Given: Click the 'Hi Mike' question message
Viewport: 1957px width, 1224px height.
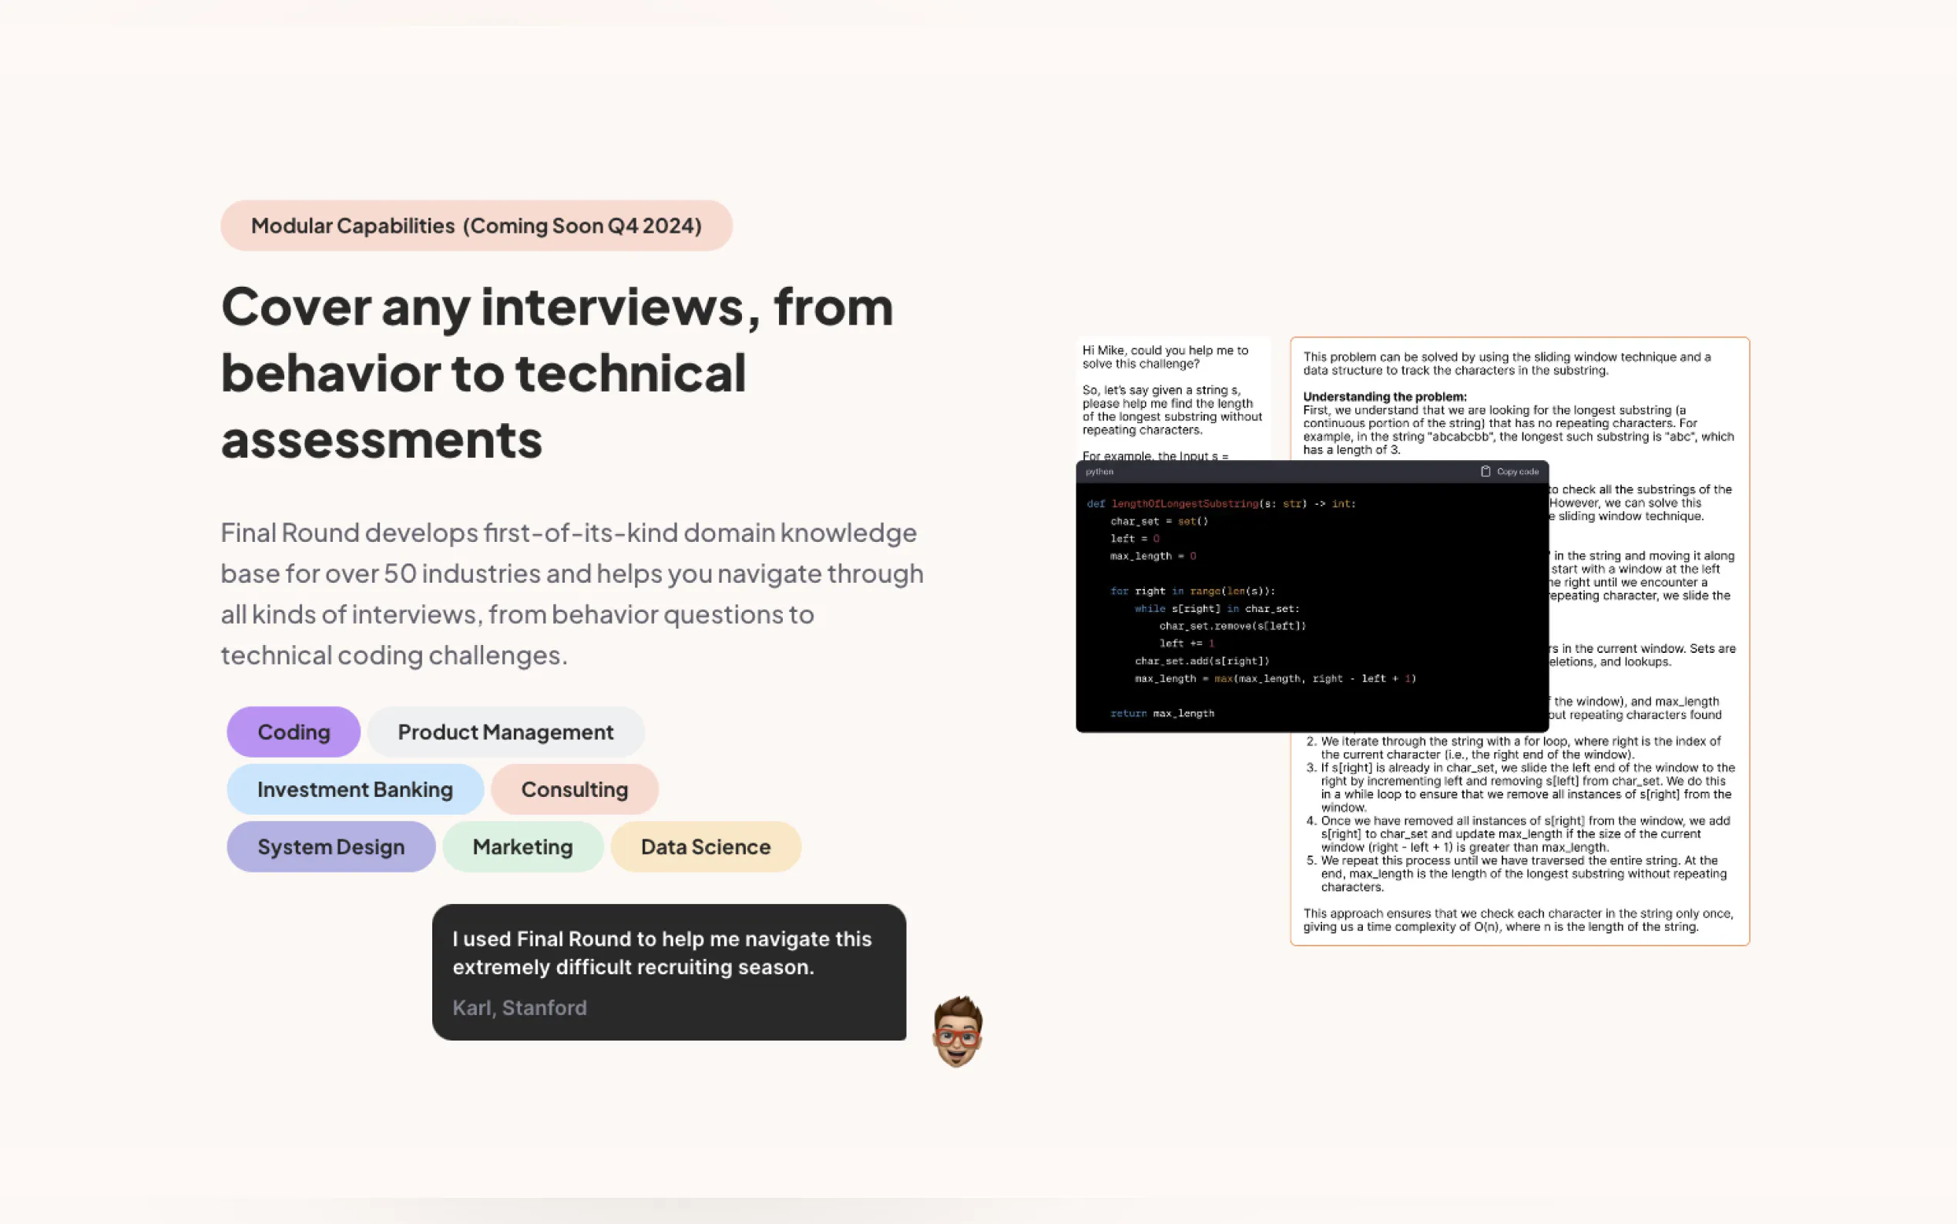Looking at the screenshot, I should [1172, 398].
